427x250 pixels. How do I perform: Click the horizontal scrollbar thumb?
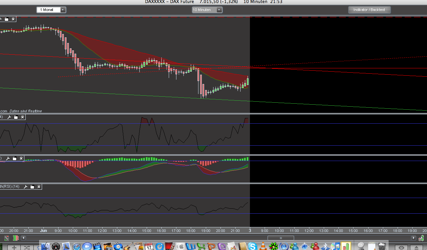coord(281,238)
